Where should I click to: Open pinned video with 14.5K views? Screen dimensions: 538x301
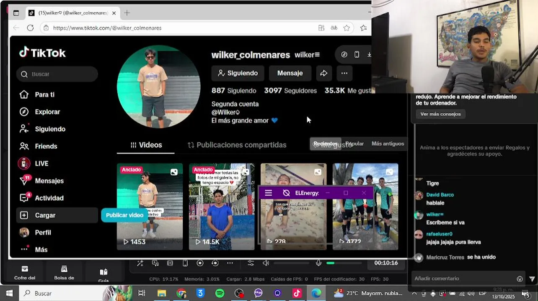222,207
